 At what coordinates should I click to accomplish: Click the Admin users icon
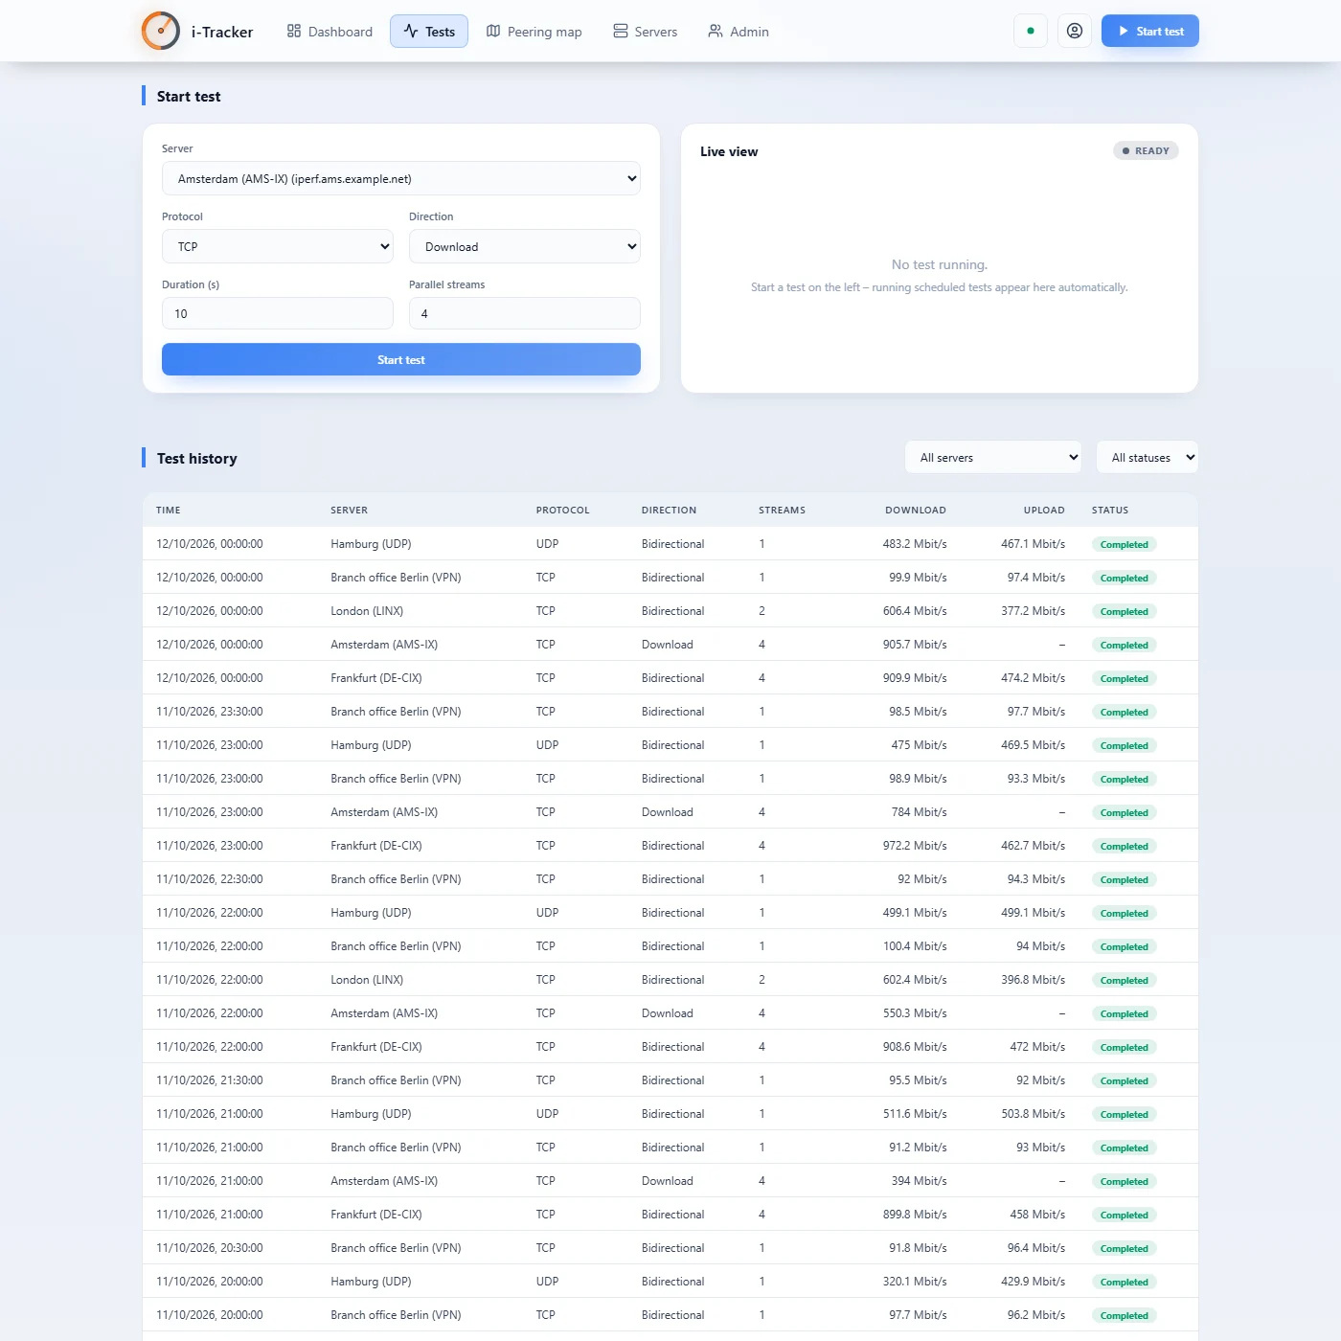pyautogui.click(x=716, y=31)
